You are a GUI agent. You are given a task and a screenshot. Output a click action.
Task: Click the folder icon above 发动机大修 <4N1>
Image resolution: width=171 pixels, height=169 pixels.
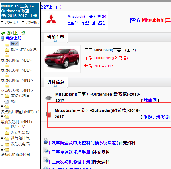[7, 85]
